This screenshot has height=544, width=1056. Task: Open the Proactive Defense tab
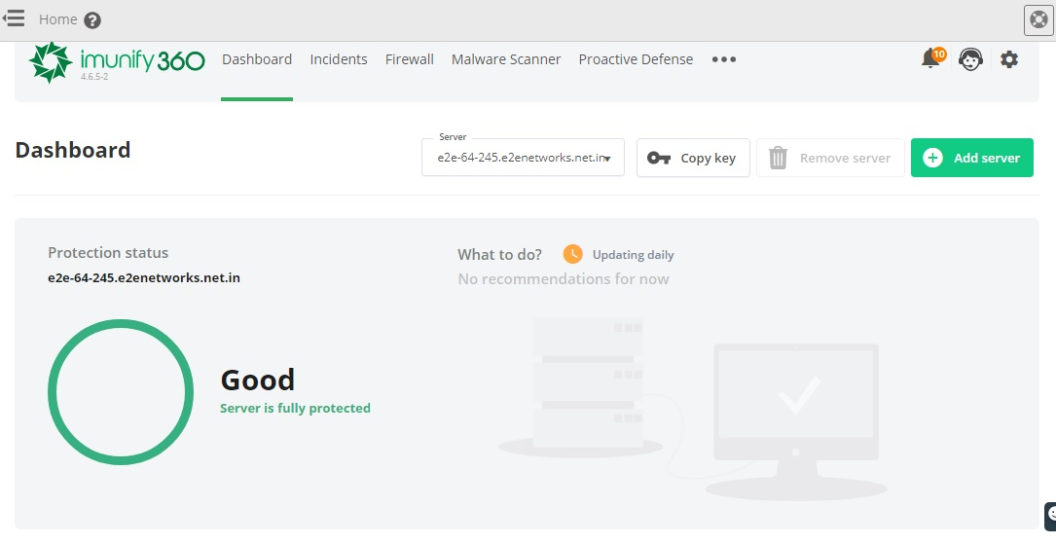(636, 59)
